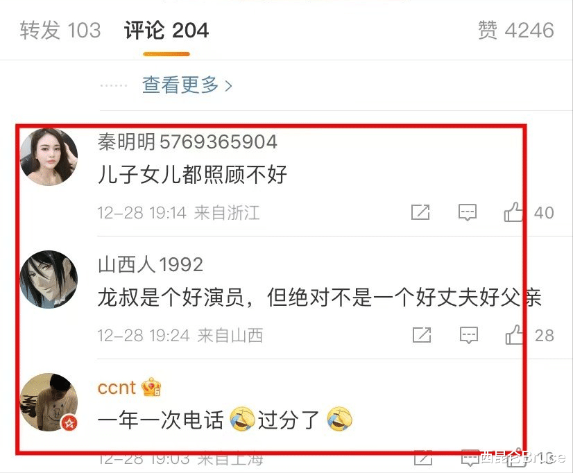
Task: Select the 评论 204 tab
Action: (166, 30)
